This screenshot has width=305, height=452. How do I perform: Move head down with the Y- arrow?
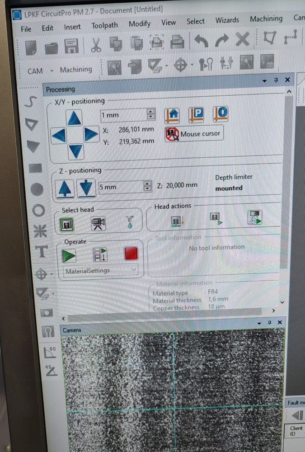click(x=76, y=151)
